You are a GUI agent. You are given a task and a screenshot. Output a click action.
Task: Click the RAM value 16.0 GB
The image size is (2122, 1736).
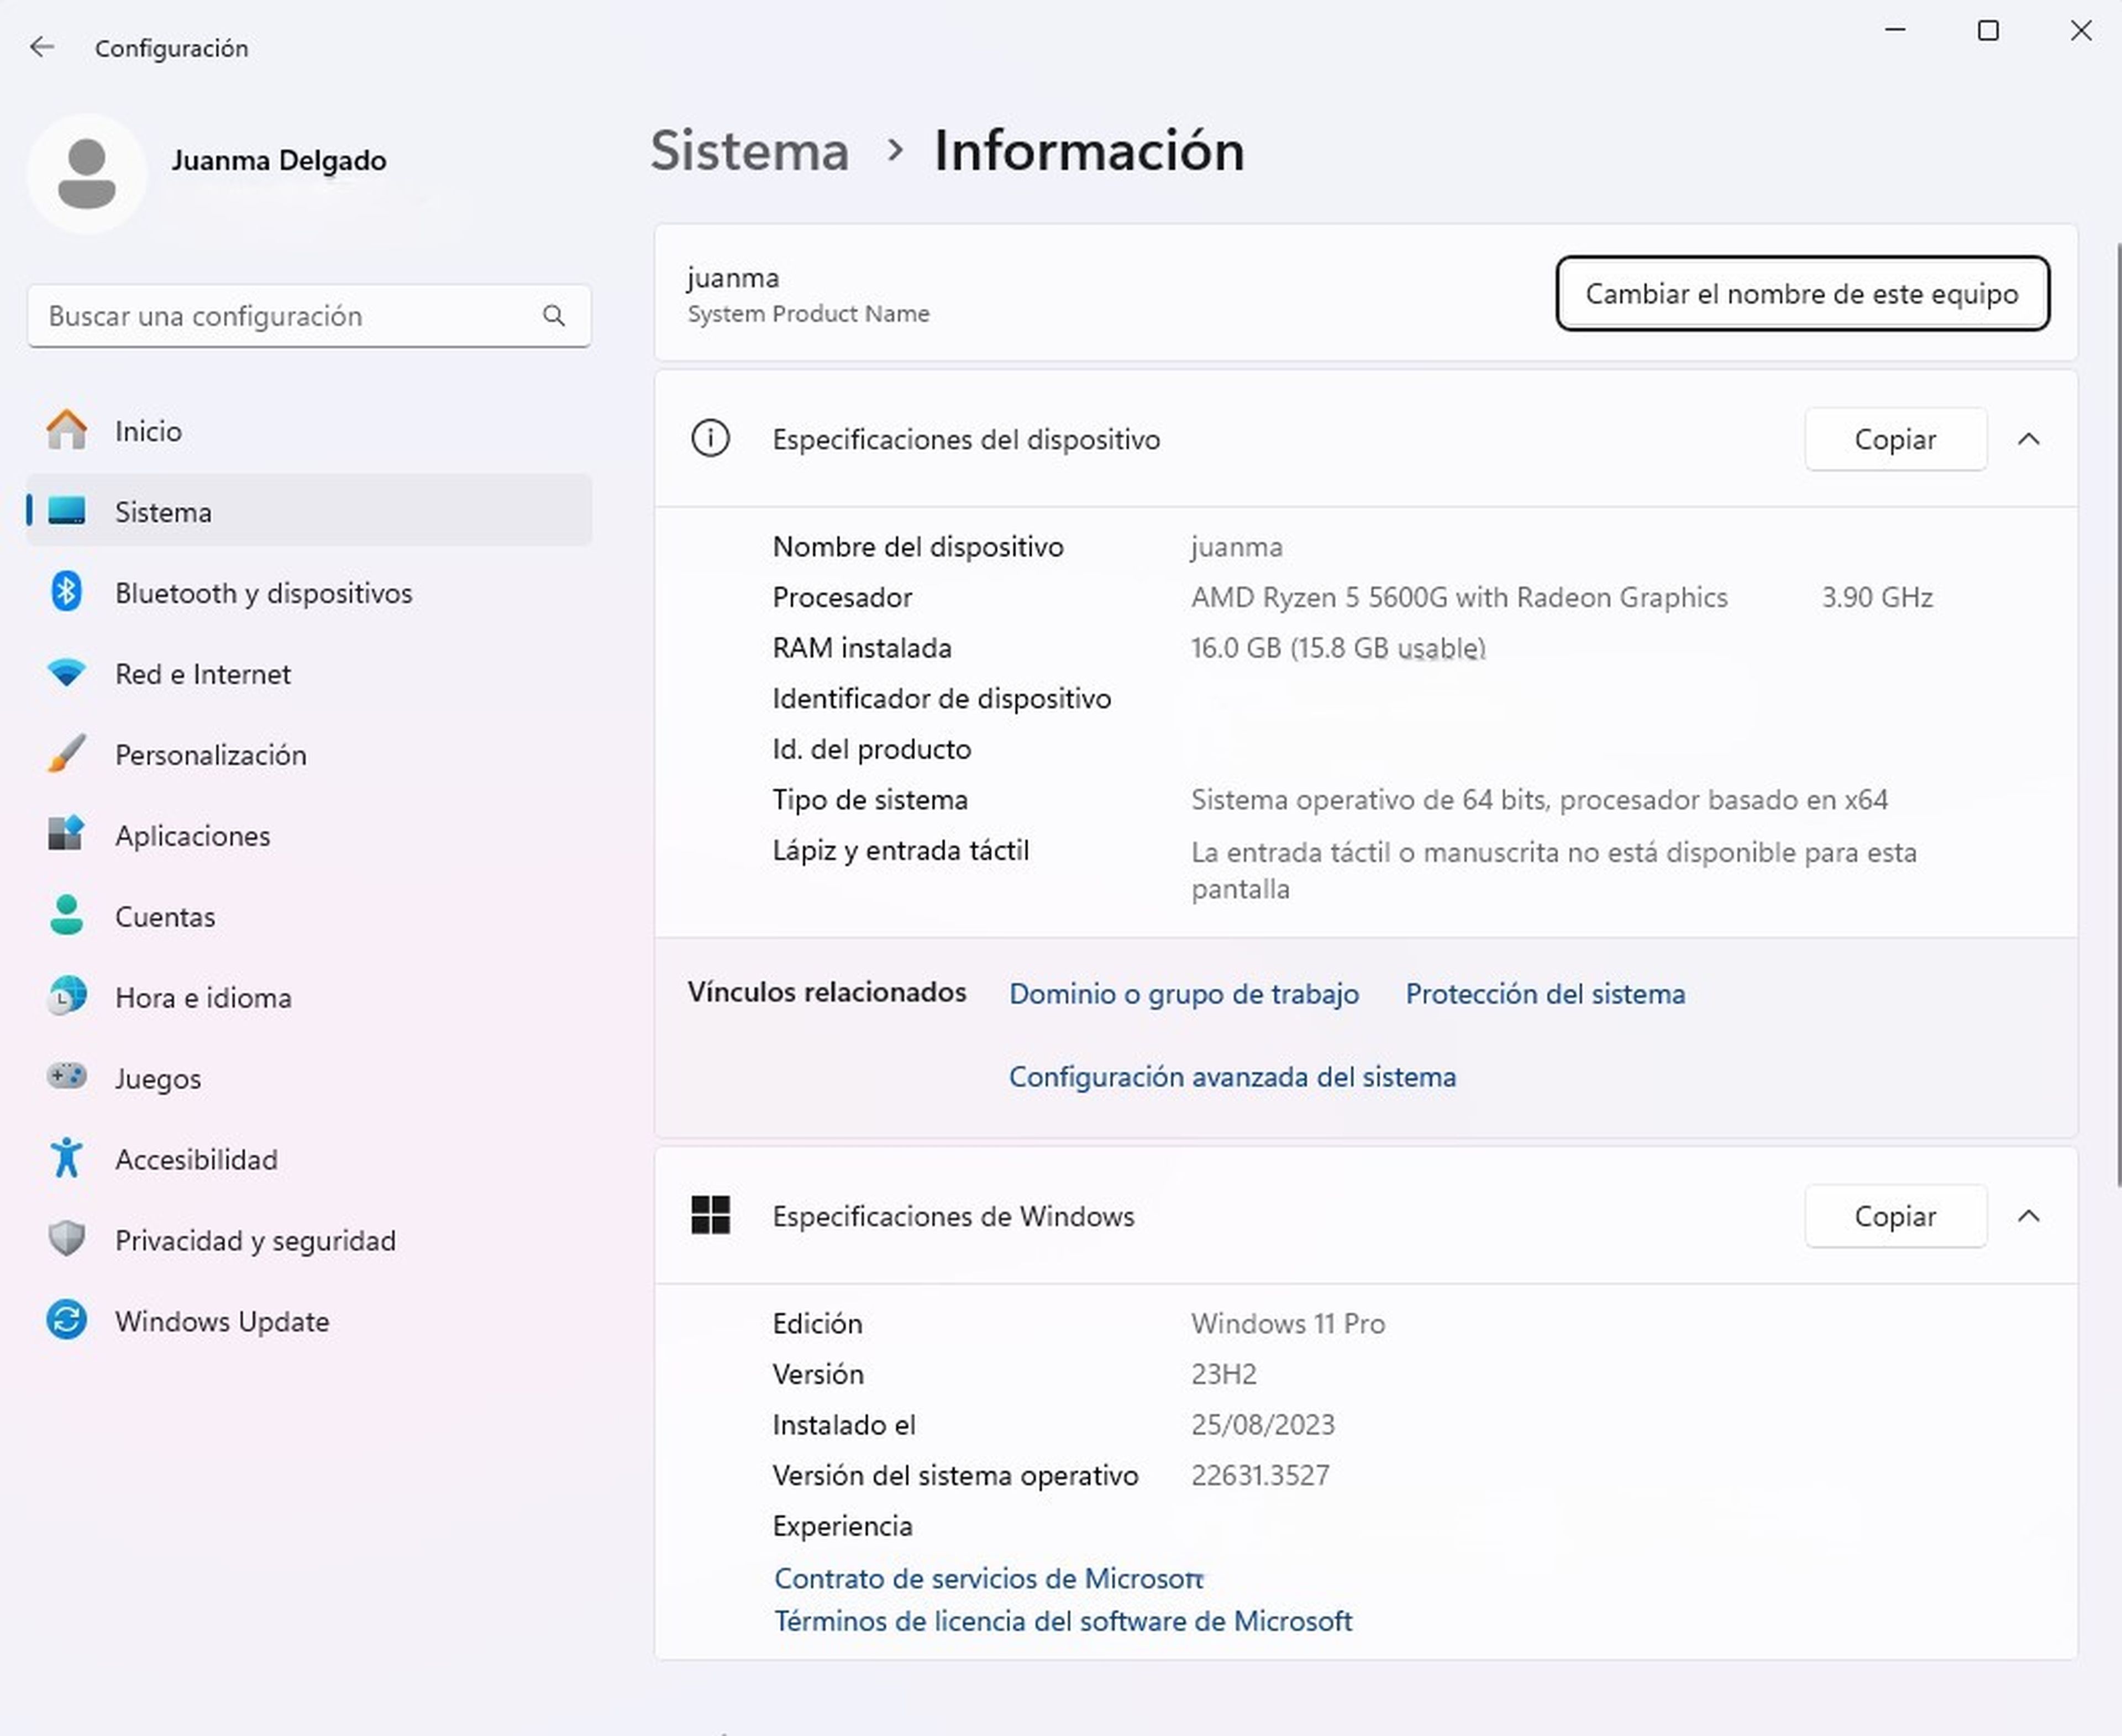tap(1338, 648)
